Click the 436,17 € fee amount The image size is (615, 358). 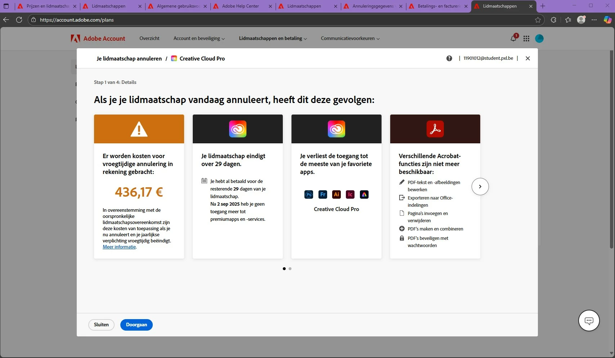[x=139, y=192]
